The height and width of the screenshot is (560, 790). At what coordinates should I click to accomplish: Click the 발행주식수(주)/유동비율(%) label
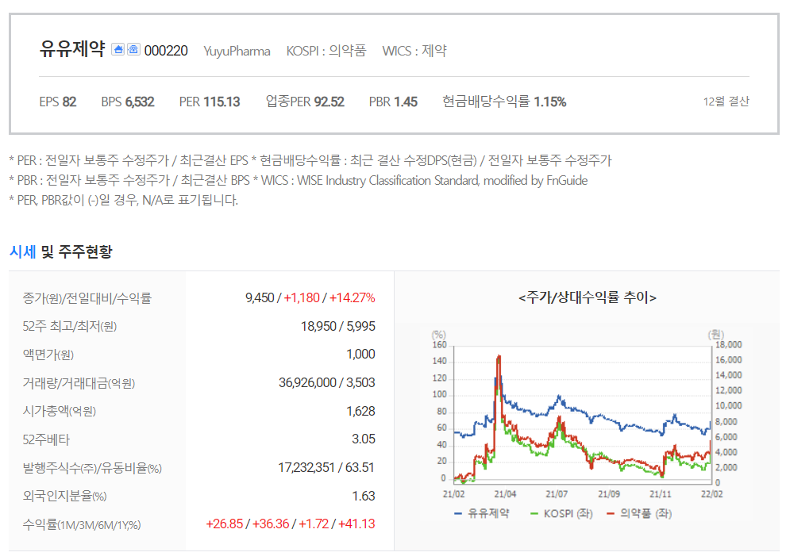(92, 469)
